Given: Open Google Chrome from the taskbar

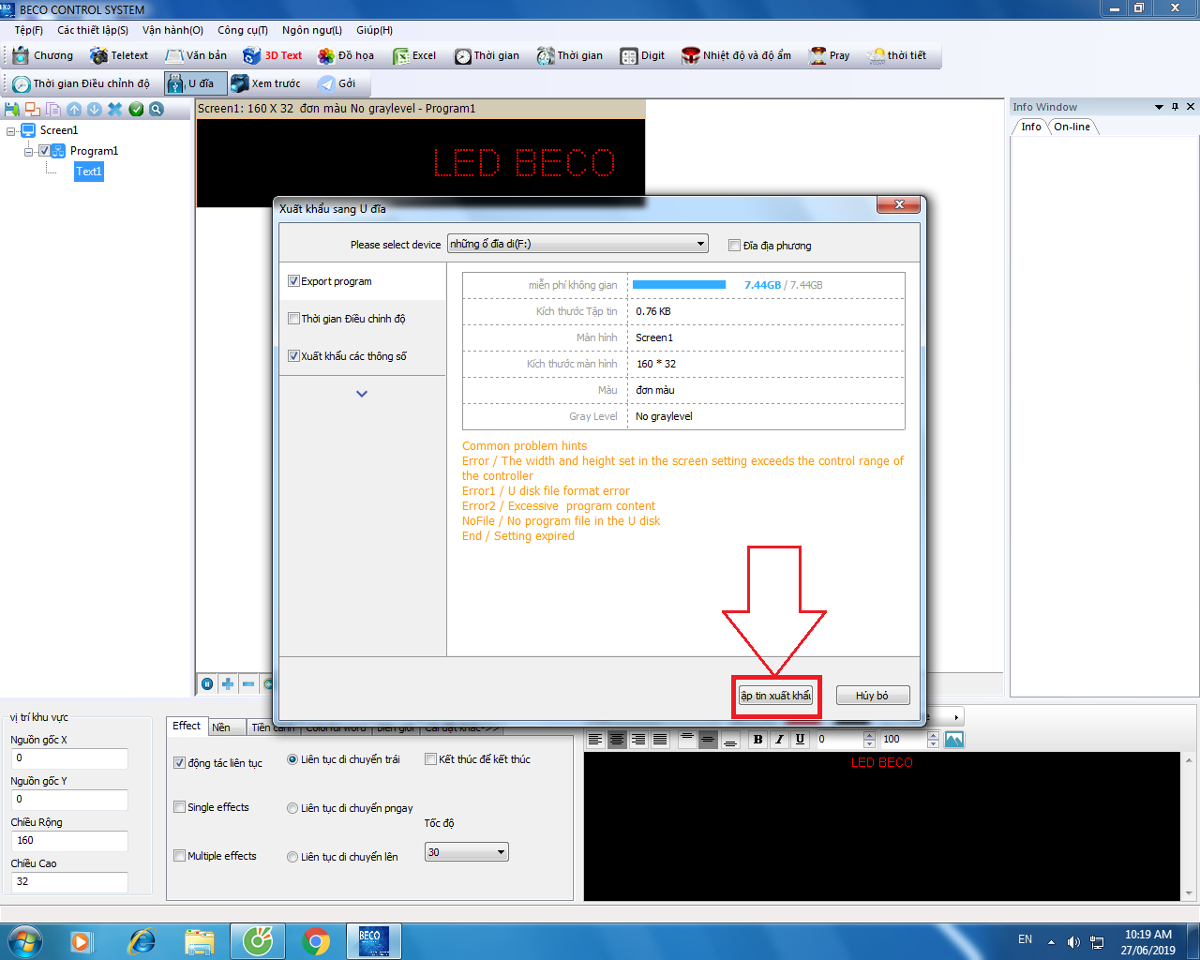Looking at the screenshot, I should pyautogui.click(x=316, y=940).
